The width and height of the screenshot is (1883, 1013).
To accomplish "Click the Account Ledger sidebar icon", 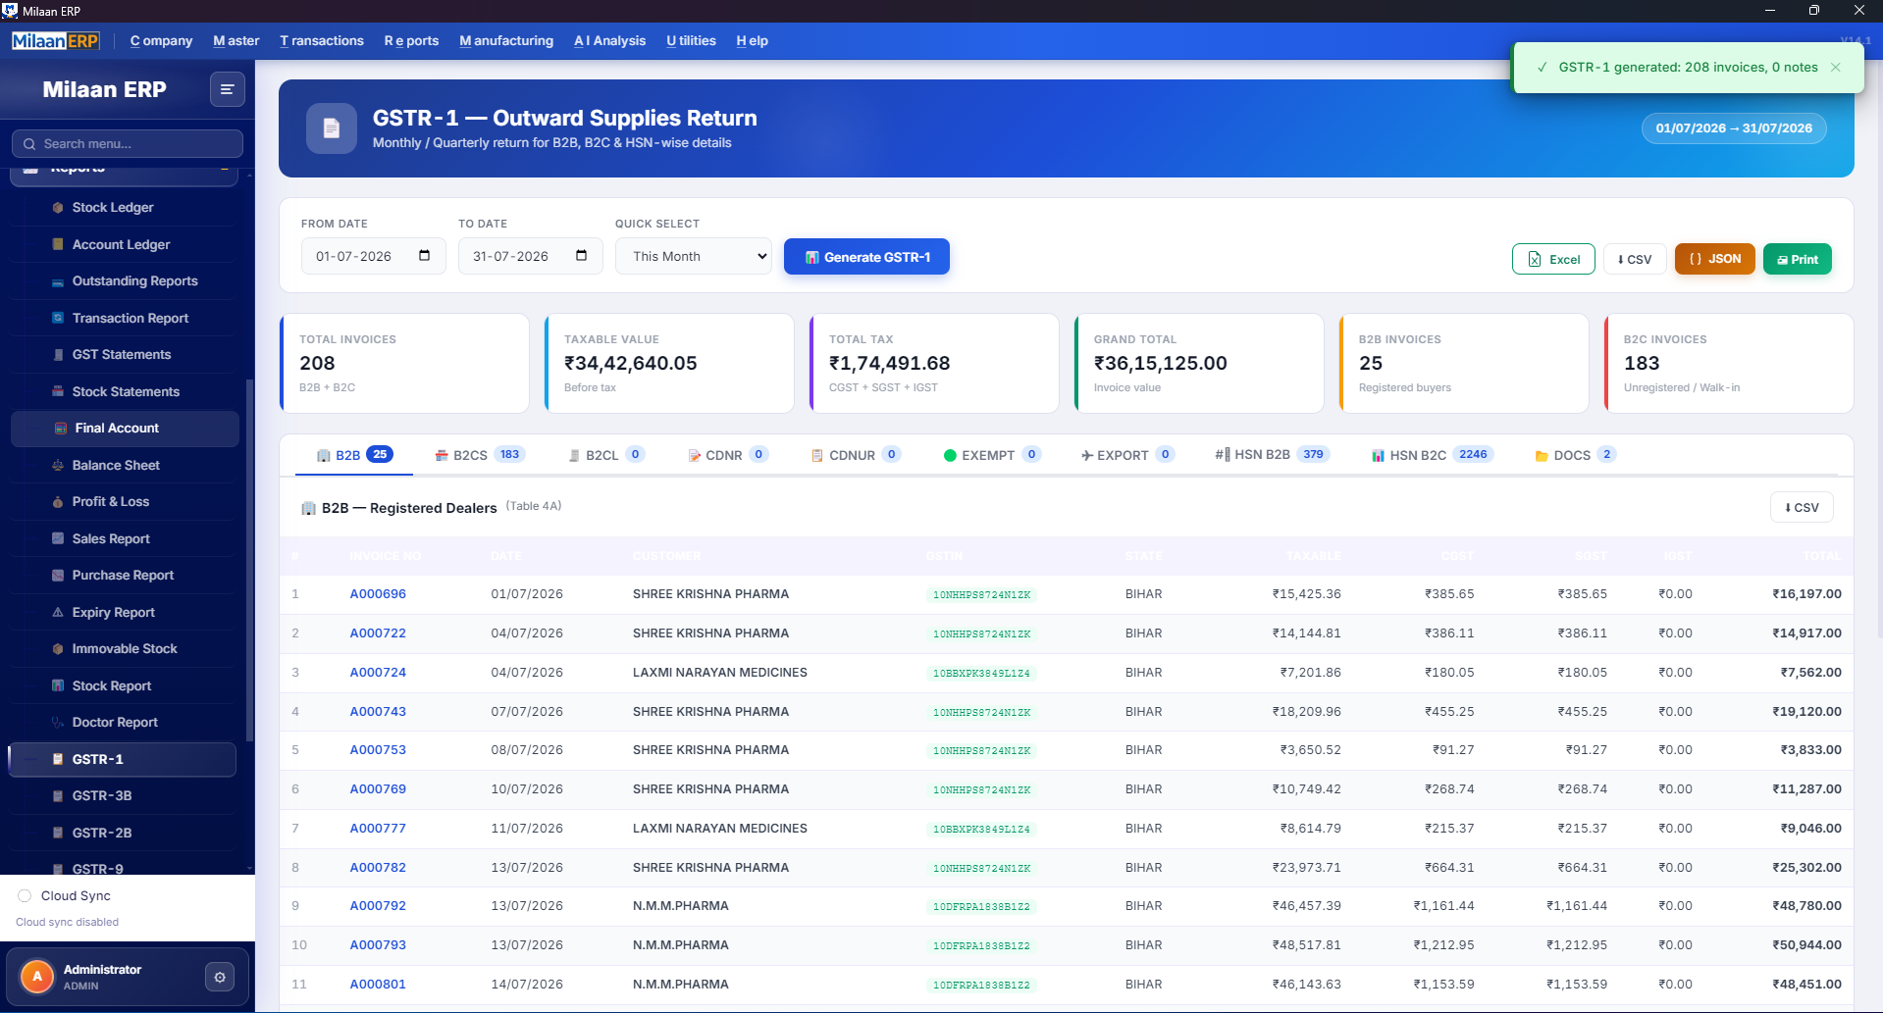I will [x=58, y=244].
